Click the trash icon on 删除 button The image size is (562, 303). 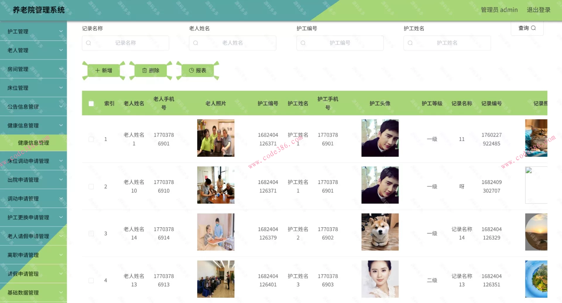[x=144, y=70]
